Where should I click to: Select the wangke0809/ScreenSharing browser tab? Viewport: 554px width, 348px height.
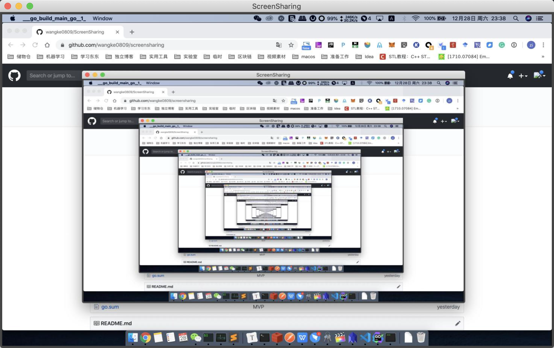pos(75,32)
